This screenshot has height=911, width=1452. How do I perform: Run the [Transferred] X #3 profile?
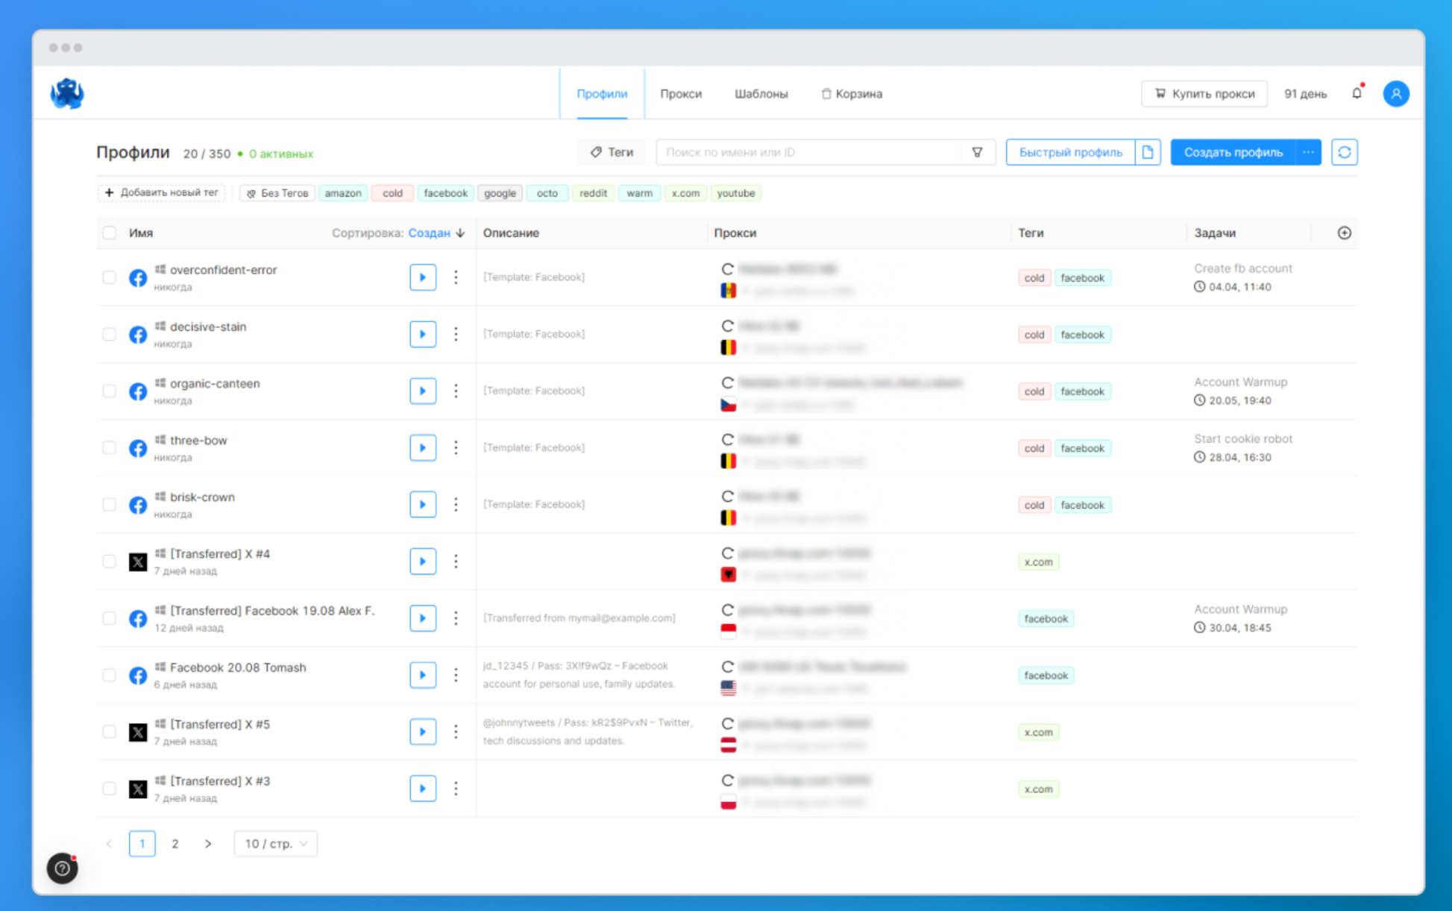(x=423, y=789)
